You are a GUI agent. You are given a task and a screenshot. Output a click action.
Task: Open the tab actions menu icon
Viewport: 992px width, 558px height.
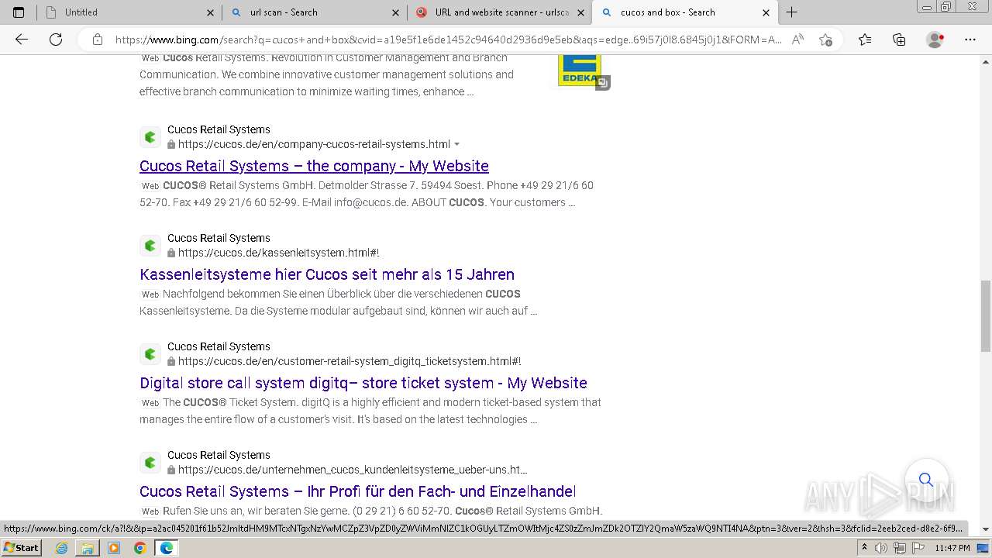(x=19, y=12)
